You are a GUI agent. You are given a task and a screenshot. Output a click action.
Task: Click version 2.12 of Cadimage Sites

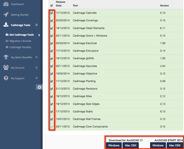[163, 96]
